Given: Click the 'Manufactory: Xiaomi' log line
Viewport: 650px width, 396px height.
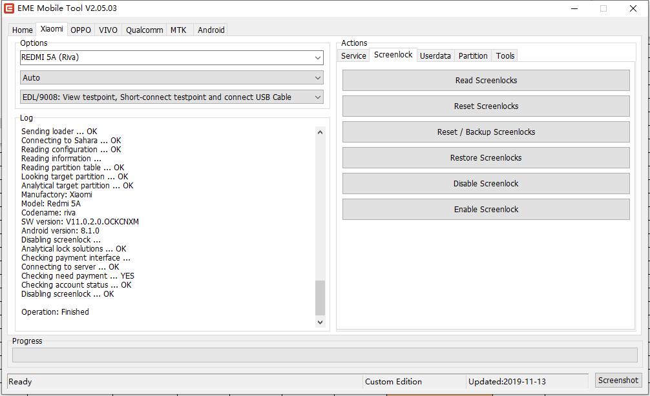Looking at the screenshot, I should click(57, 195).
